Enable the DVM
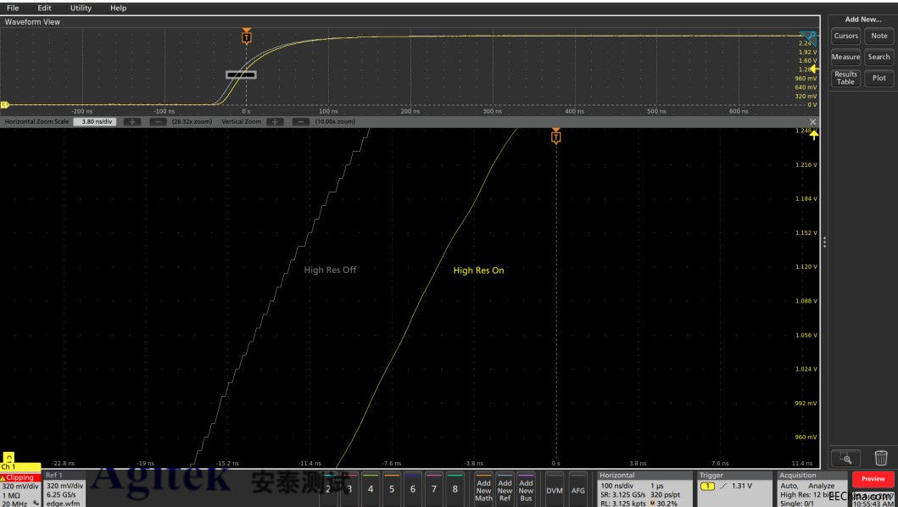Image resolution: width=898 pixels, height=507 pixels. click(x=555, y=490)
